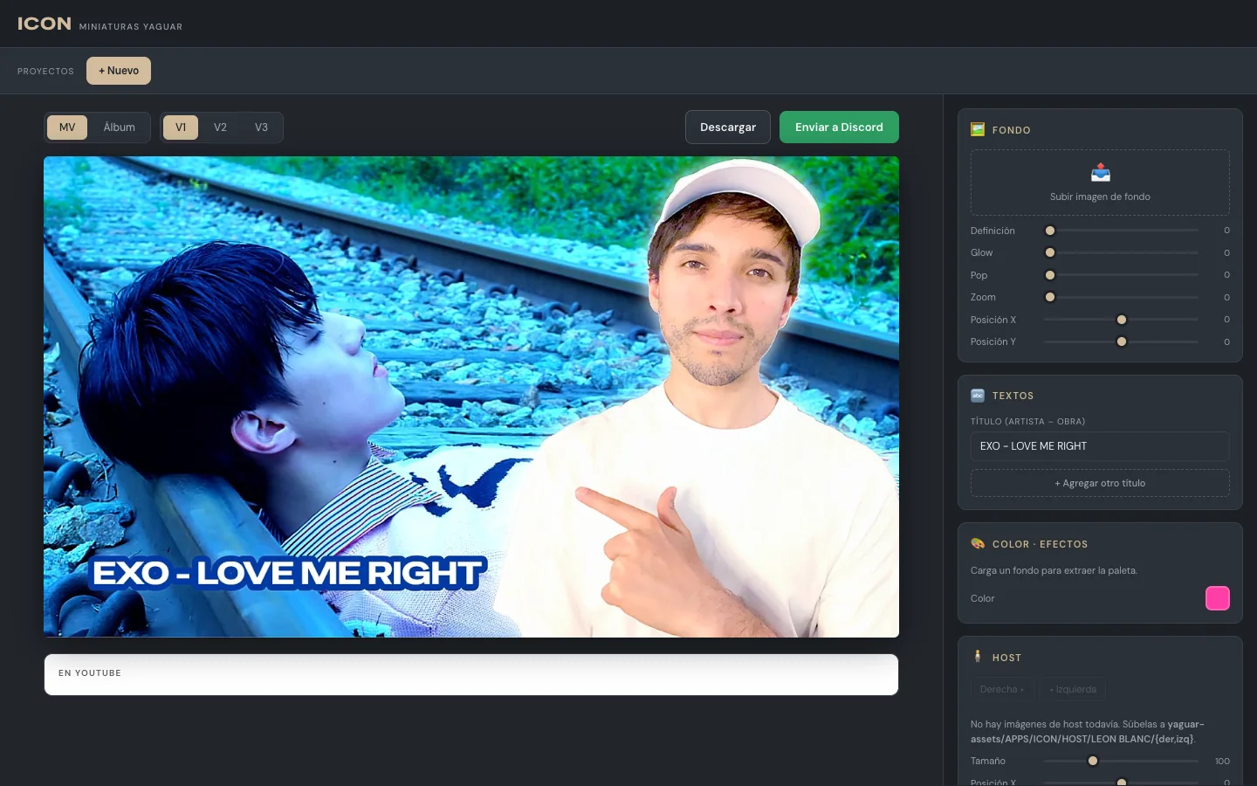
Task: Select version V2 layout
Action: (220, 128)
